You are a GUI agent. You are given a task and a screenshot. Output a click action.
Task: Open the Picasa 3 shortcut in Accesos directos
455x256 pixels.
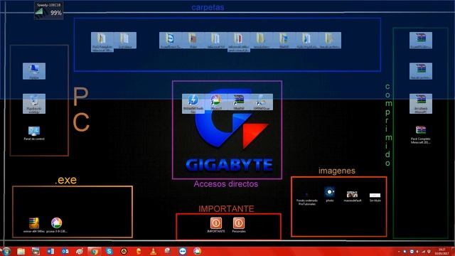216,102
